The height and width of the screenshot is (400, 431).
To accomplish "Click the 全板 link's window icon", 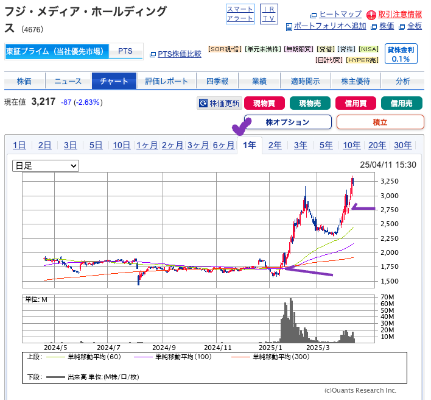I will click(402, 27).
